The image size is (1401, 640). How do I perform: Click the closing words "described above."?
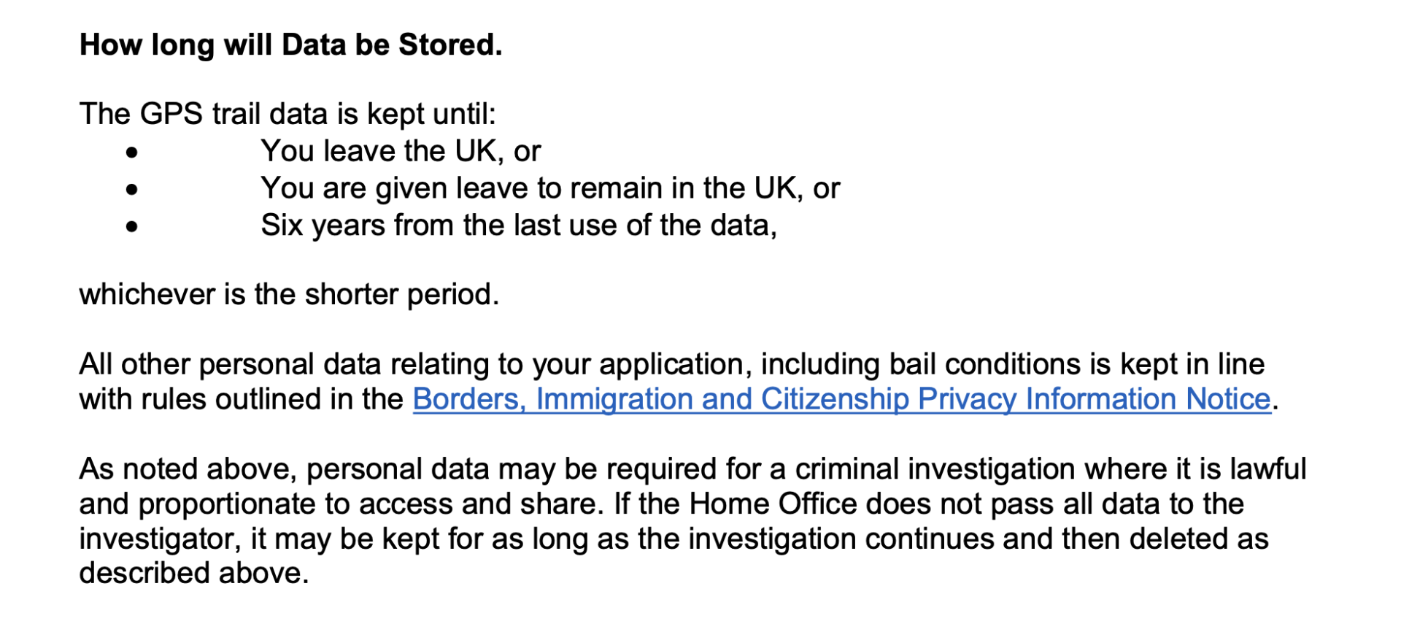pos(194,574)
